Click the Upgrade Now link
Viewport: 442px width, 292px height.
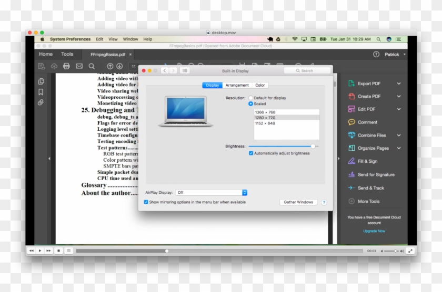374,231
